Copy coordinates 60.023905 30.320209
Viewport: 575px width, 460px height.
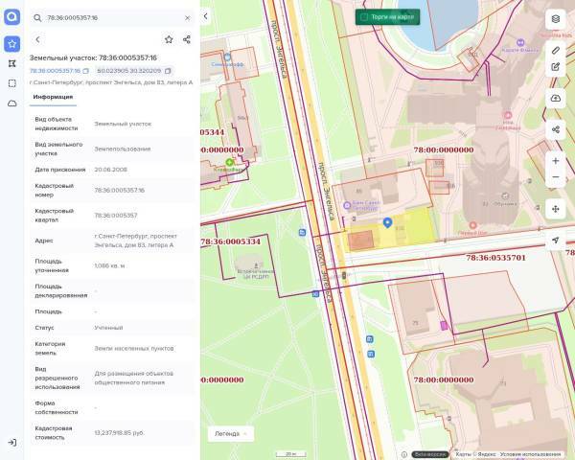click(168, 71)
